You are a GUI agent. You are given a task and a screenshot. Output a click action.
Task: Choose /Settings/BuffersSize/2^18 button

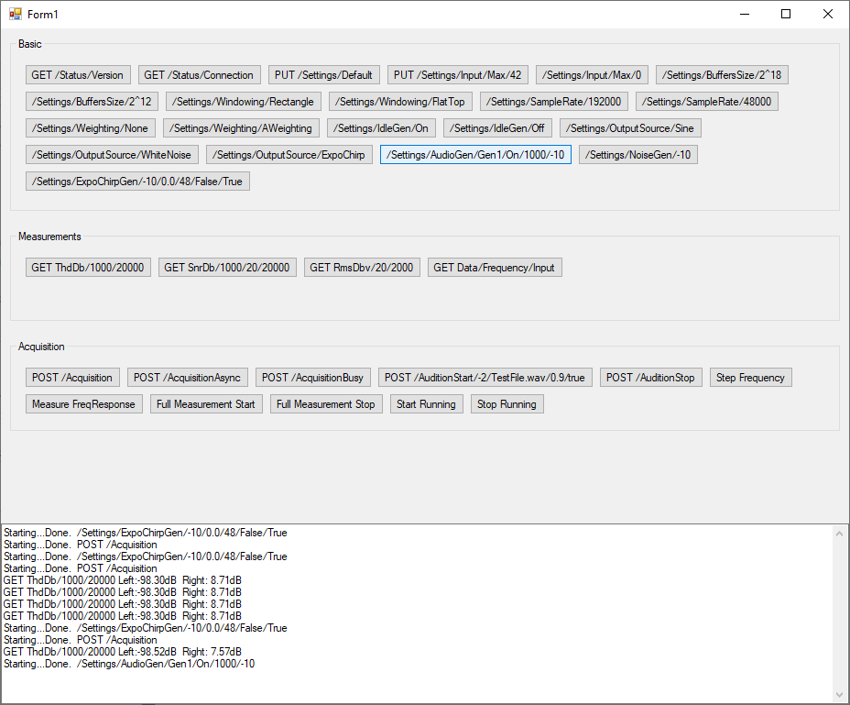pyautogui.click(x=722, y=75)
